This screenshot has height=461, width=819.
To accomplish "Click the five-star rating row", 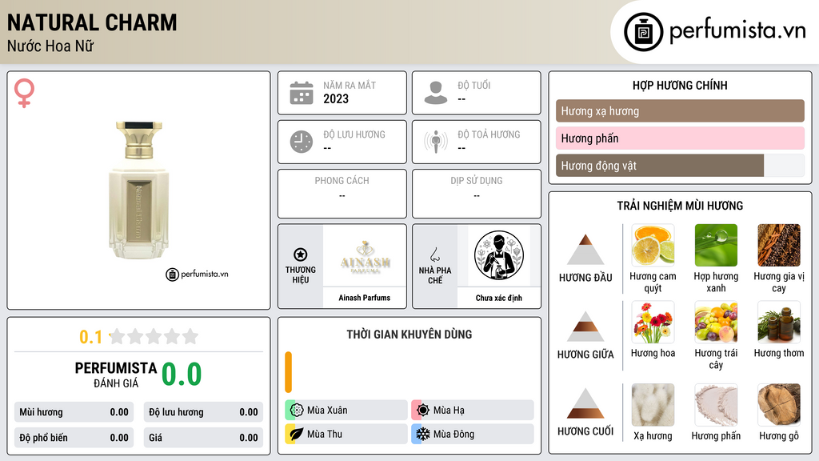I will (154, 336).
